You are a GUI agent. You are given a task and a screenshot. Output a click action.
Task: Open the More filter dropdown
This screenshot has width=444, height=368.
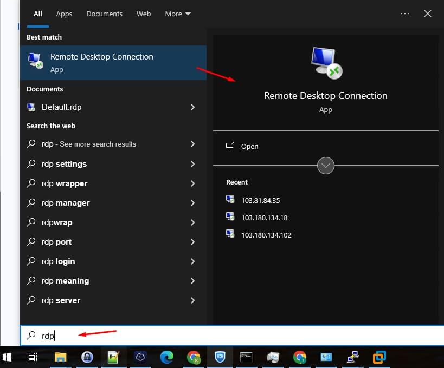177,14
